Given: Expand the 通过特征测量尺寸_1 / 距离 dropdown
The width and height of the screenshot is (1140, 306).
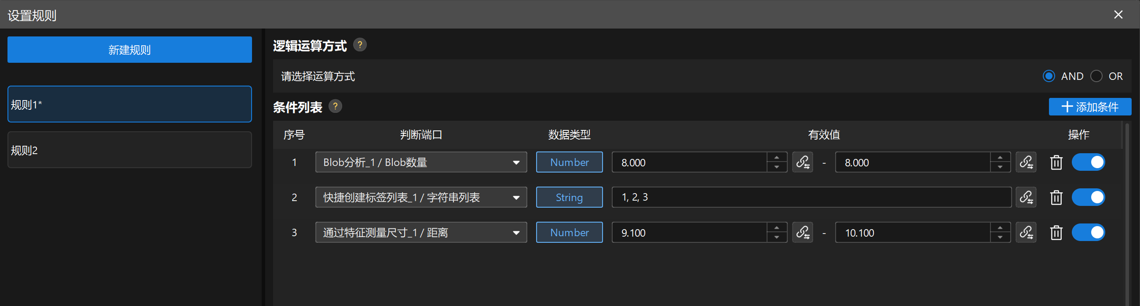Looking at the screenshot, I should [420, 232].
